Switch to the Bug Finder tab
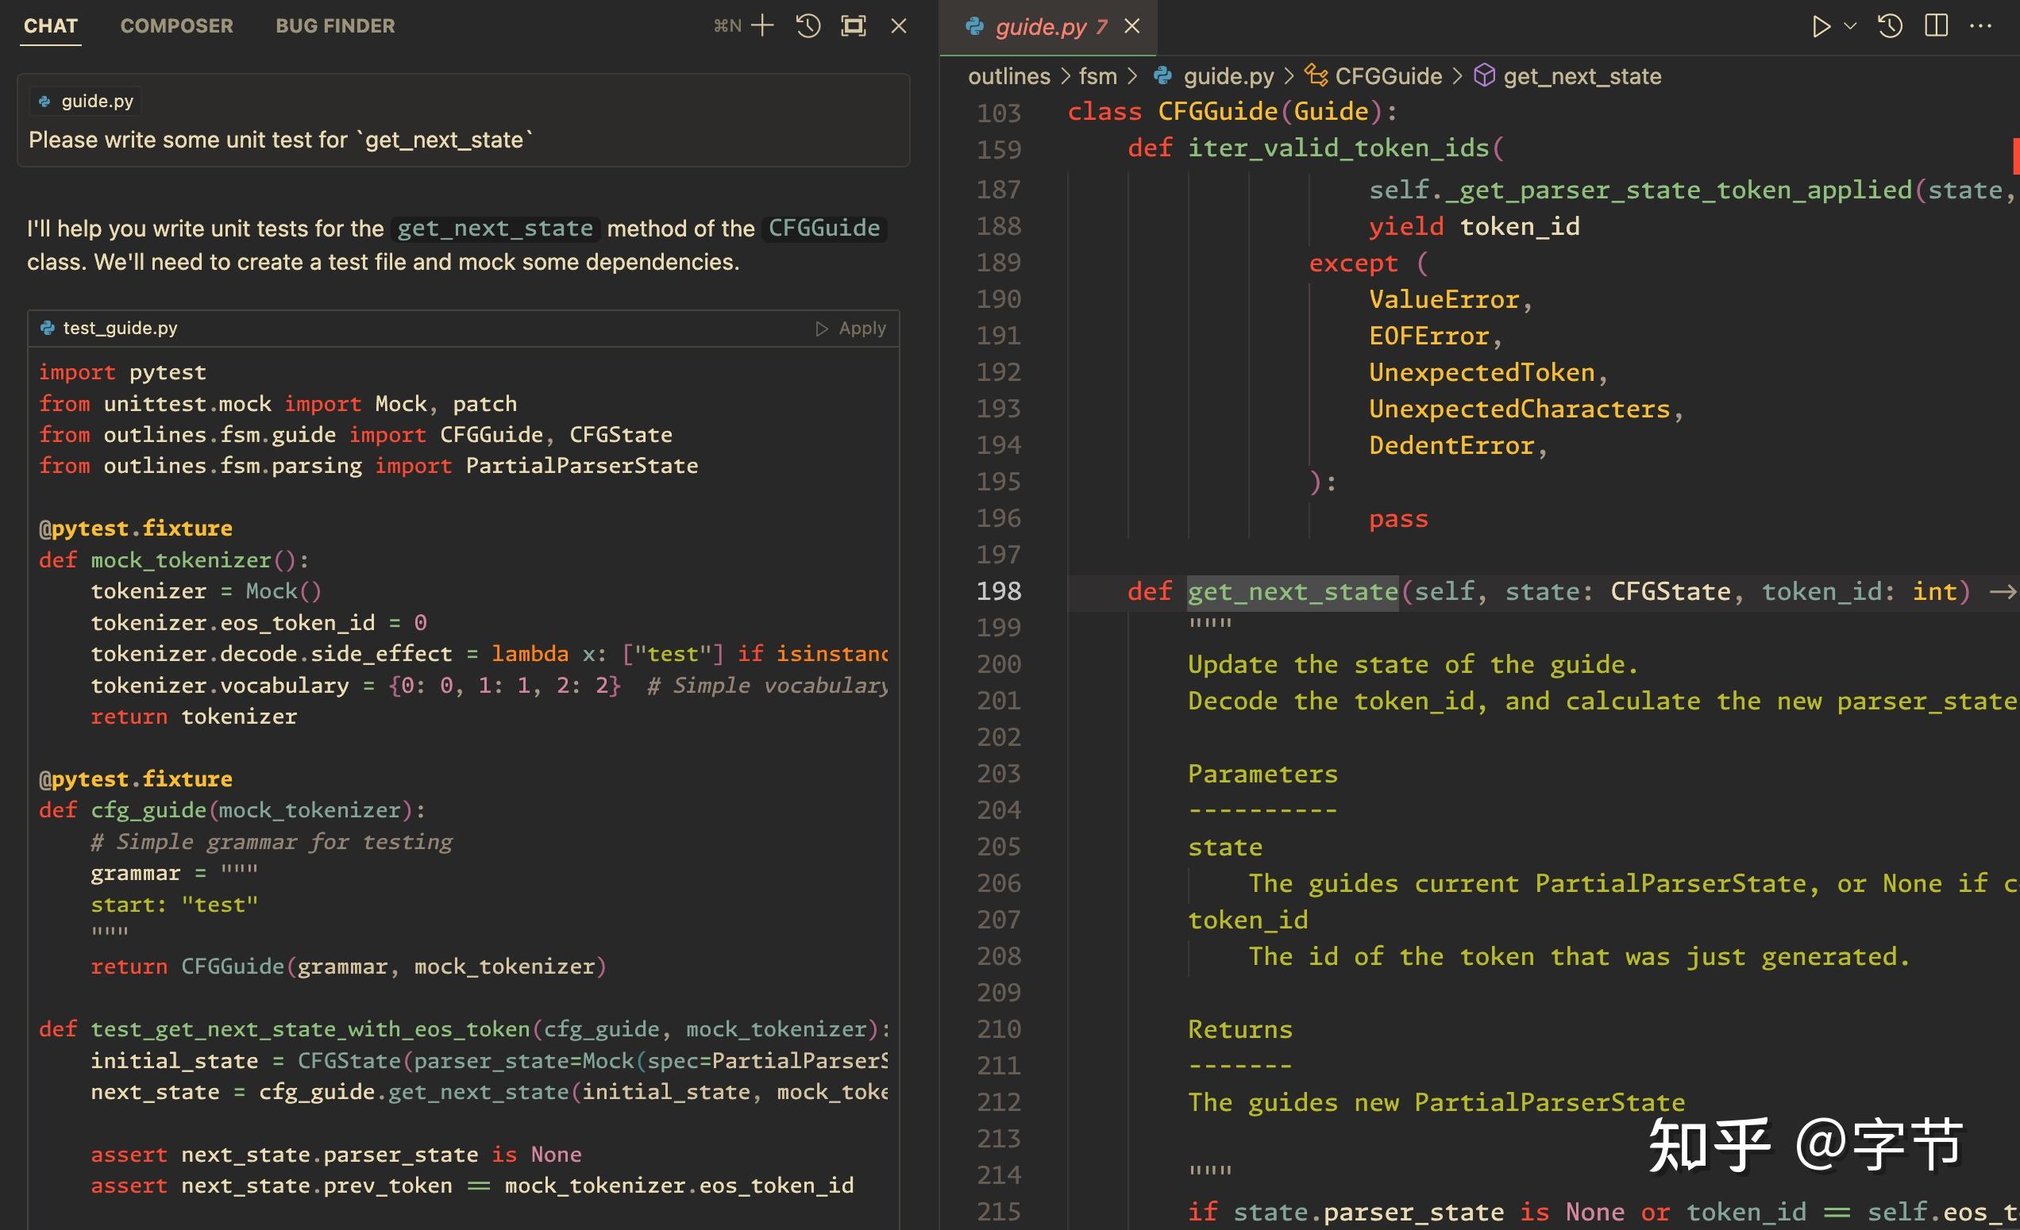This screenshot has width=2020, height=1230. [x=334, y=26]
